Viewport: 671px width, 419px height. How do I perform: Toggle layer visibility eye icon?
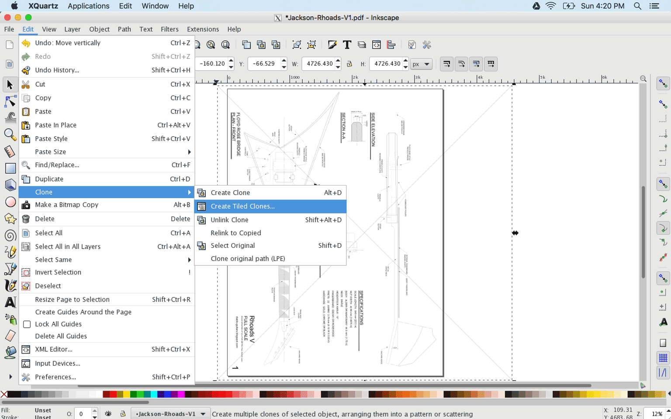108,413
